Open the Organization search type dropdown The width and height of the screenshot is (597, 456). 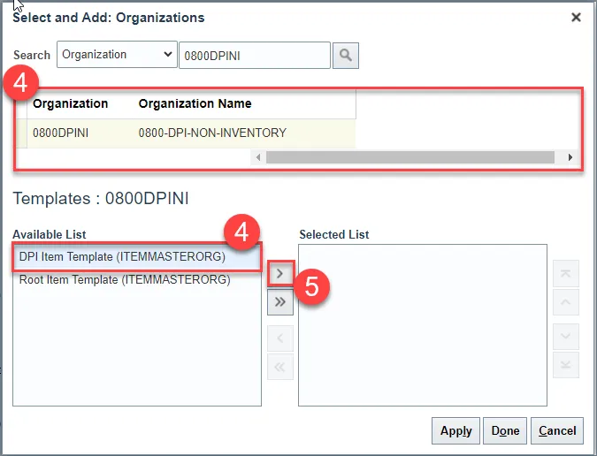117,55
